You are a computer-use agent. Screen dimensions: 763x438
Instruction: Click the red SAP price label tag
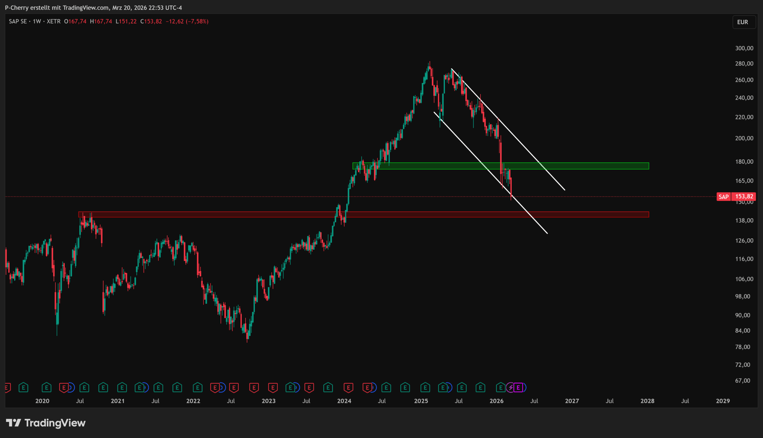pos(724,197)
